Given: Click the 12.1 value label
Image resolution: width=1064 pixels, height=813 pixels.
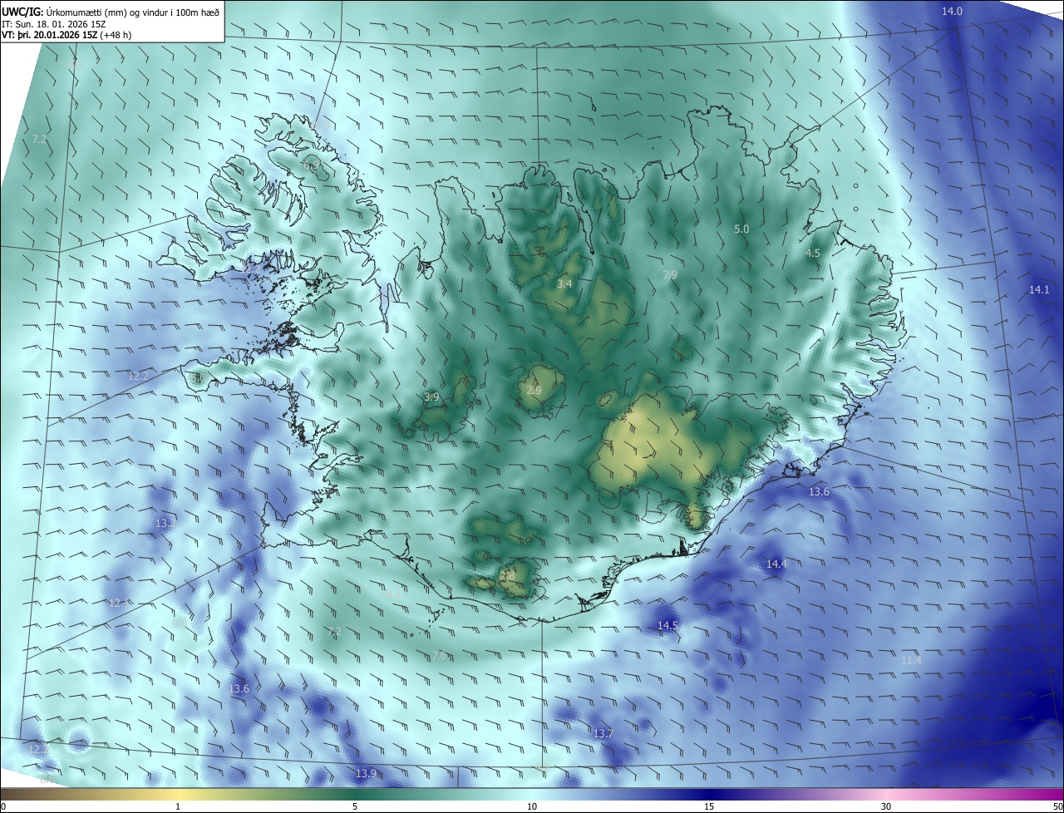Looking at the screenshot, I should 118,603.
